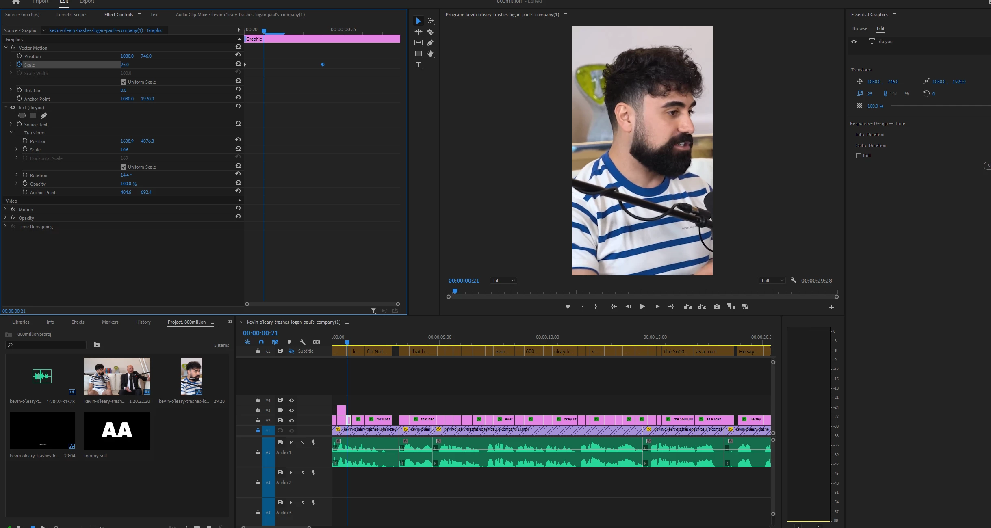This screenshot has width=991, height=528.
Task: Click the Scale keyframe diamond marker
Action: (x=323, y=65)
